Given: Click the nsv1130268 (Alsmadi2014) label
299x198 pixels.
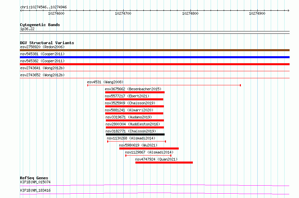Looking at the screenshot, I should (131, 138).
